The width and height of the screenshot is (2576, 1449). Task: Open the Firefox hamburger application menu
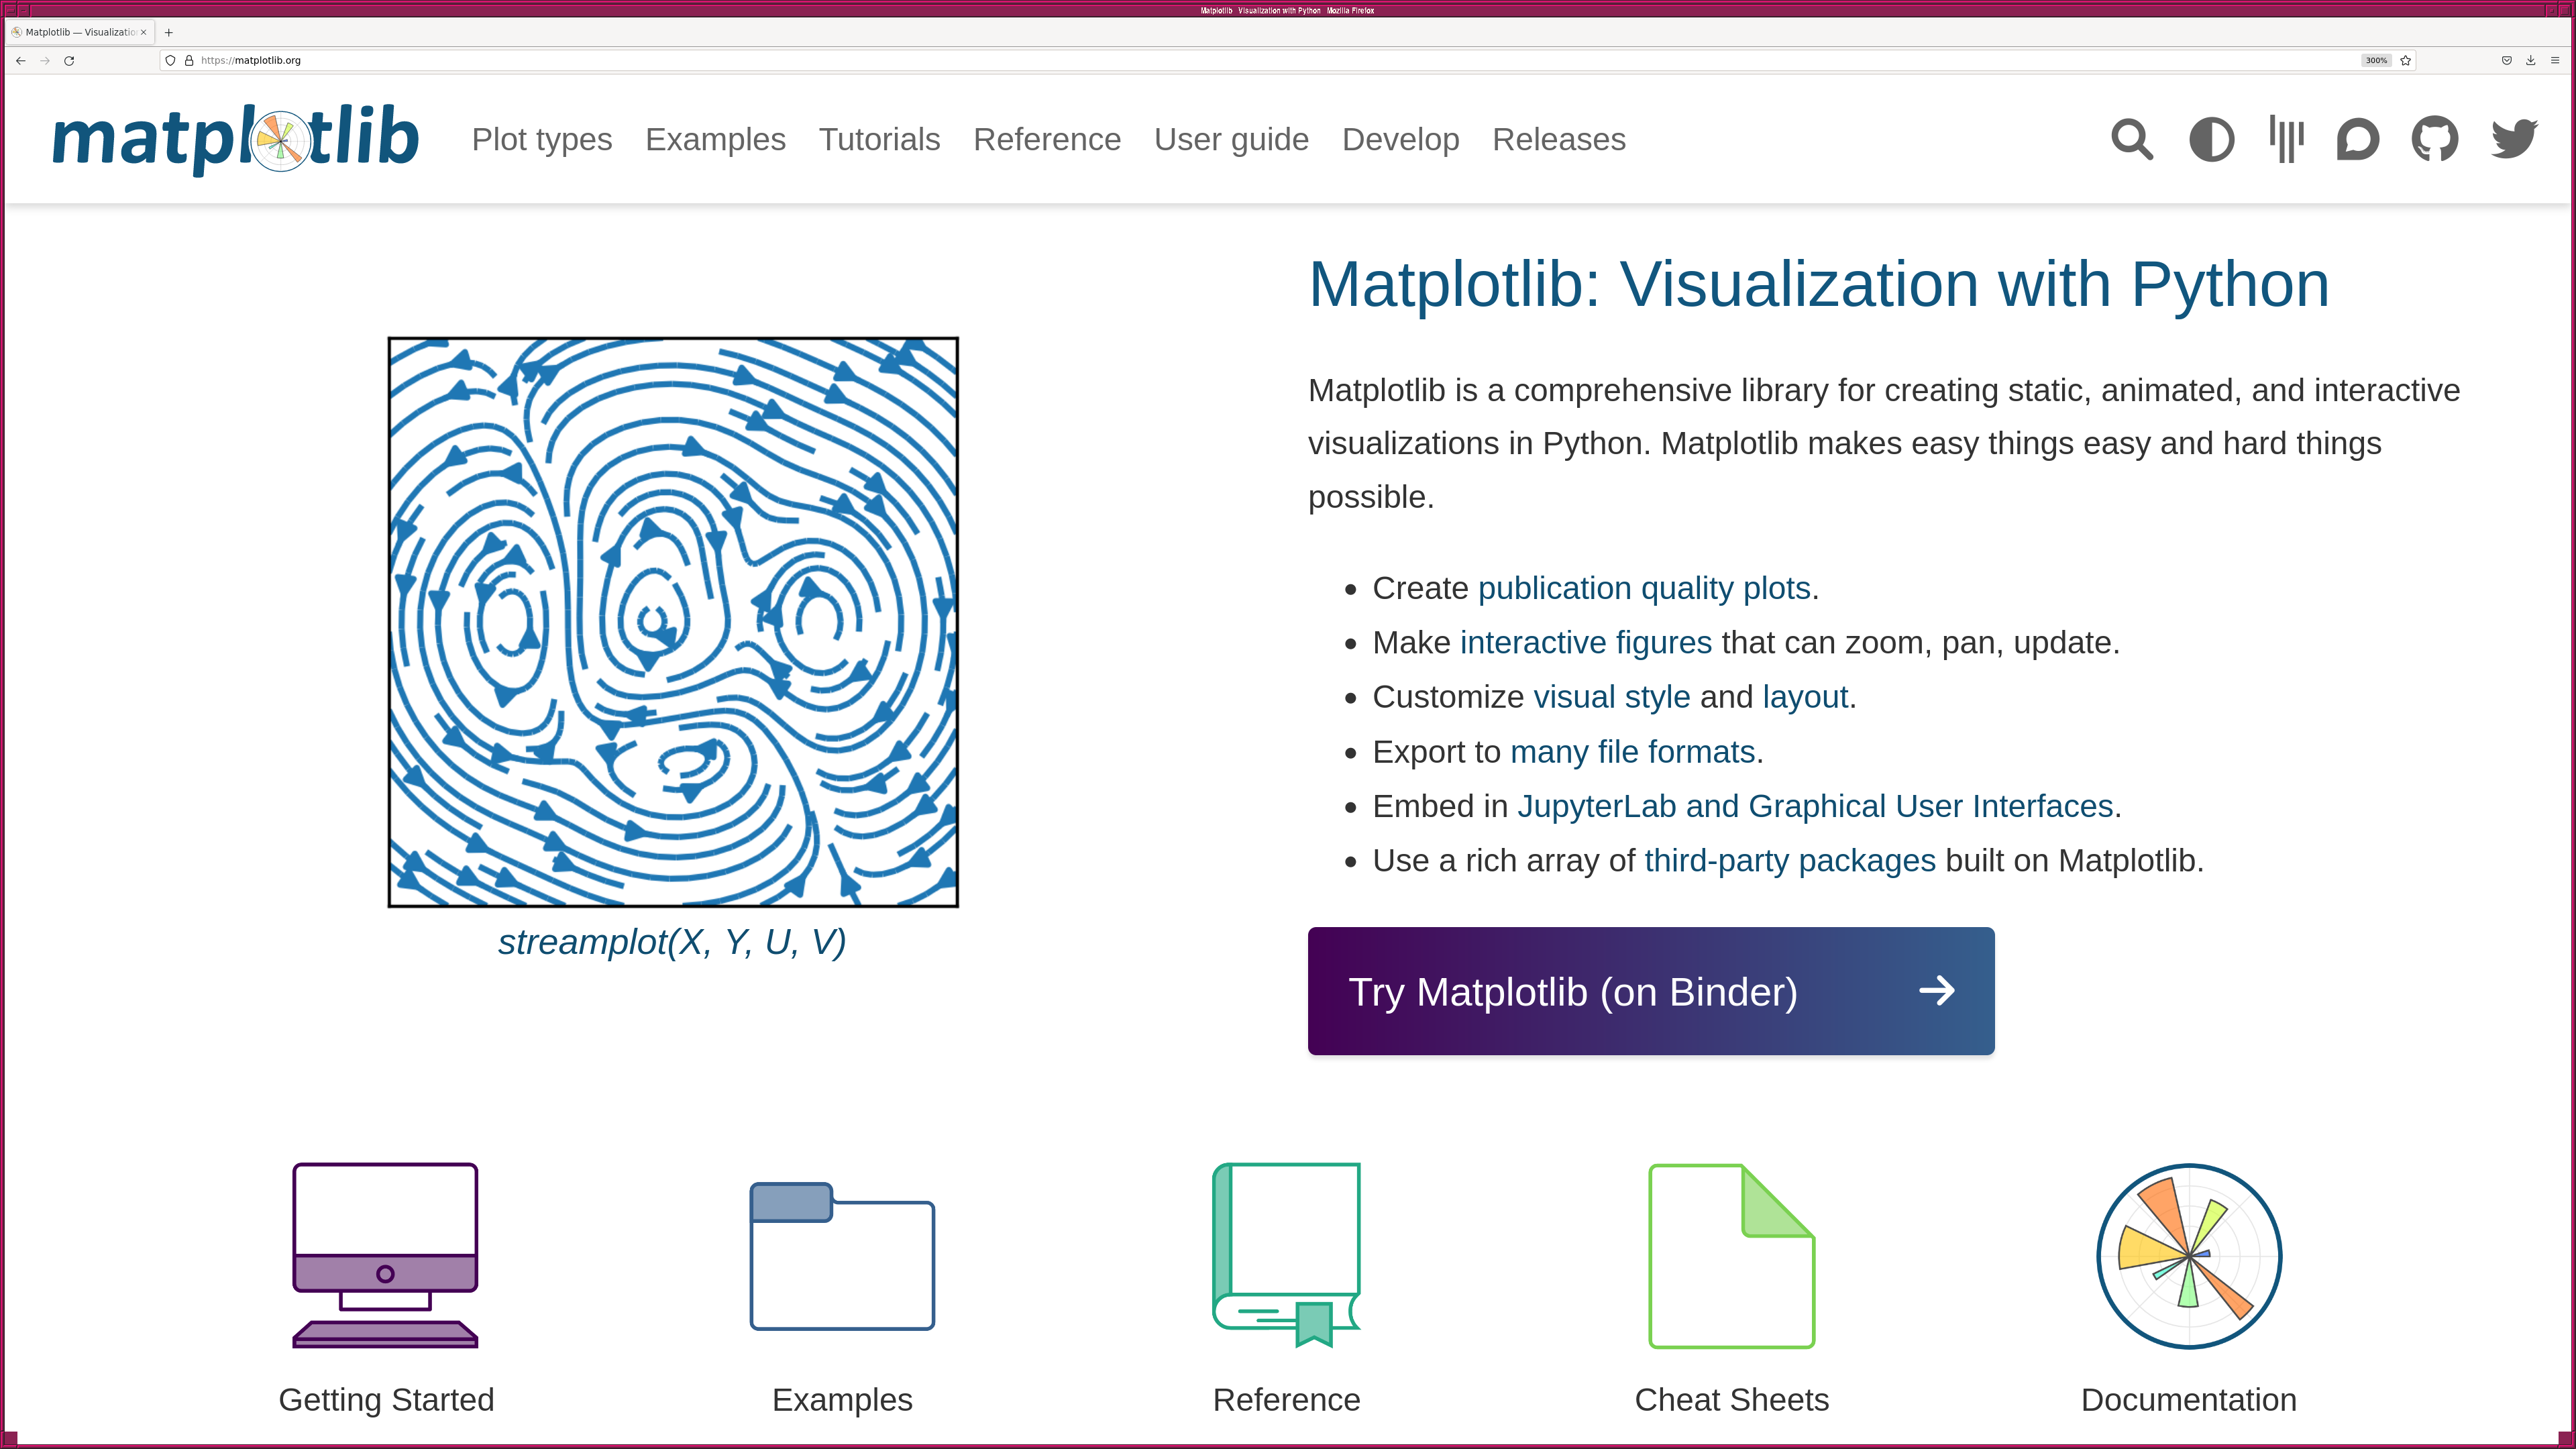(x=2555, y=60)
